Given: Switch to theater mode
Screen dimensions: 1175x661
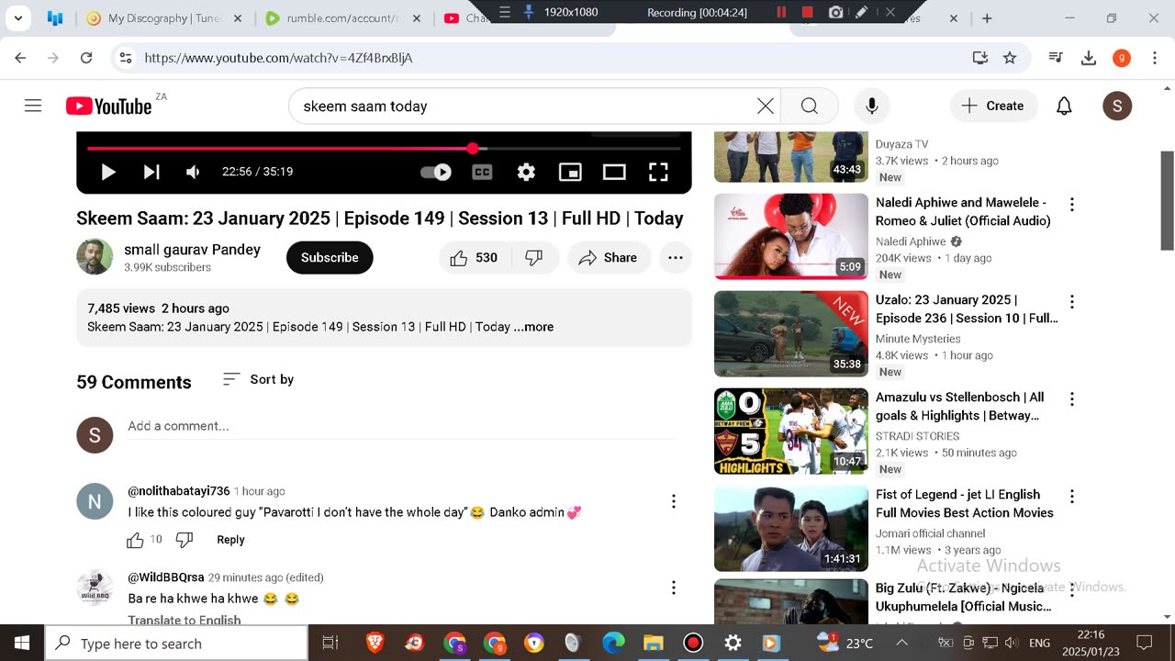Looking at the screenshot, I should 614,172.
